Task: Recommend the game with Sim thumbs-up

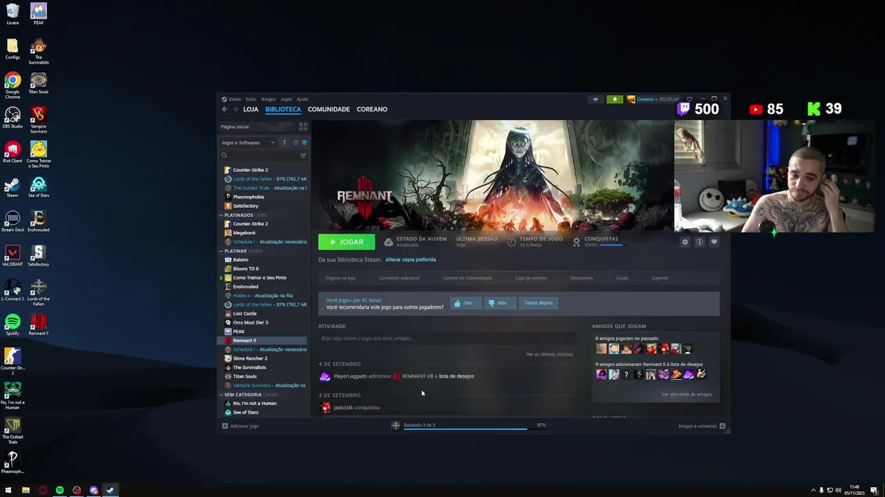Action: [x=465, y=303]
